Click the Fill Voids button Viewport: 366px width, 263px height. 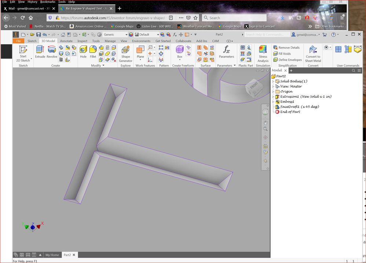pyautogui.click(x=282, y=53)
